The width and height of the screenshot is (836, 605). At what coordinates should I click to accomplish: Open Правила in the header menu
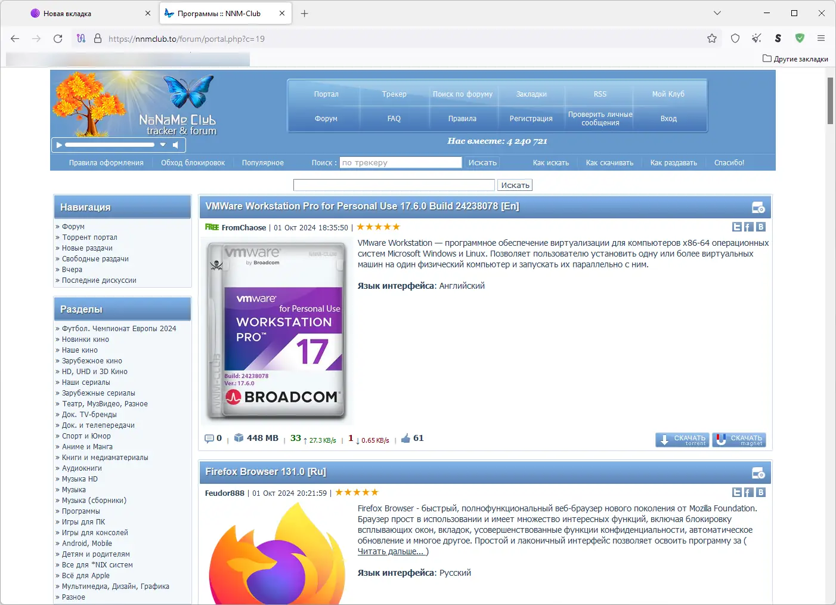[463, 119]
